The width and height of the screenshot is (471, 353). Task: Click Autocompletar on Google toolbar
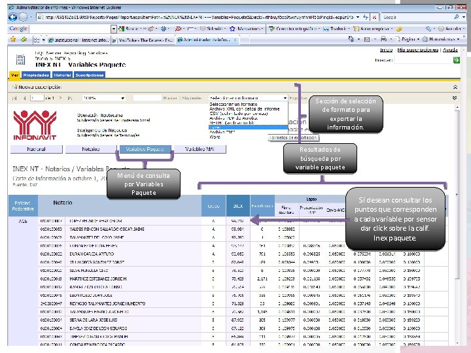point(373,29)
